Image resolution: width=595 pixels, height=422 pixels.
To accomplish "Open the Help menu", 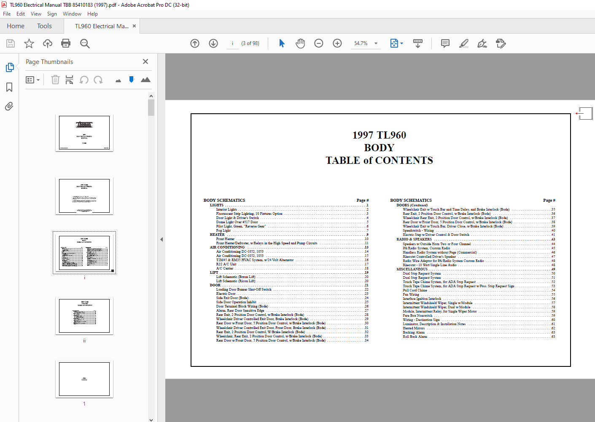I will [x=92, y=14].
